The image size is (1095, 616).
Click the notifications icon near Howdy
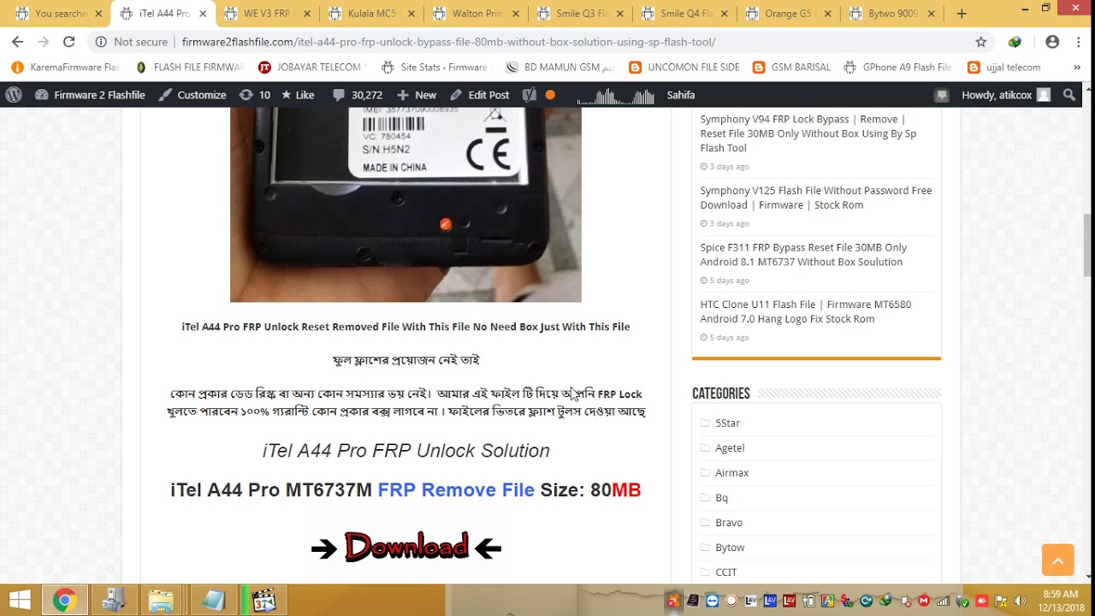coord(942,95)
